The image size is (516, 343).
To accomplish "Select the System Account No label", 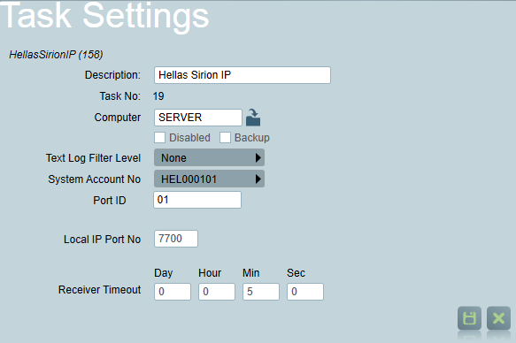I will coord(94,179).
